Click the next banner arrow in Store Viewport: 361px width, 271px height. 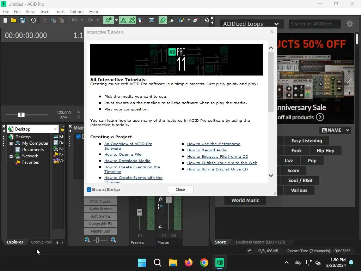349,79
